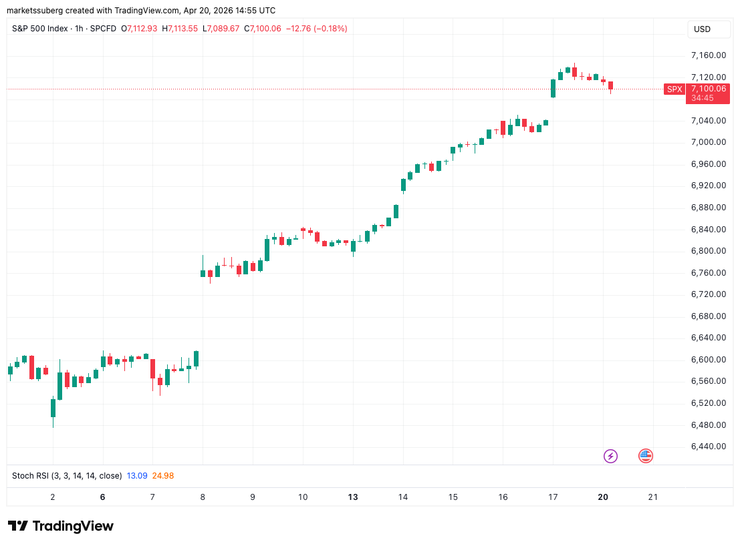Select the red SPX price label
The height and width of the screenshot is (546, 740).
(674, 89)
